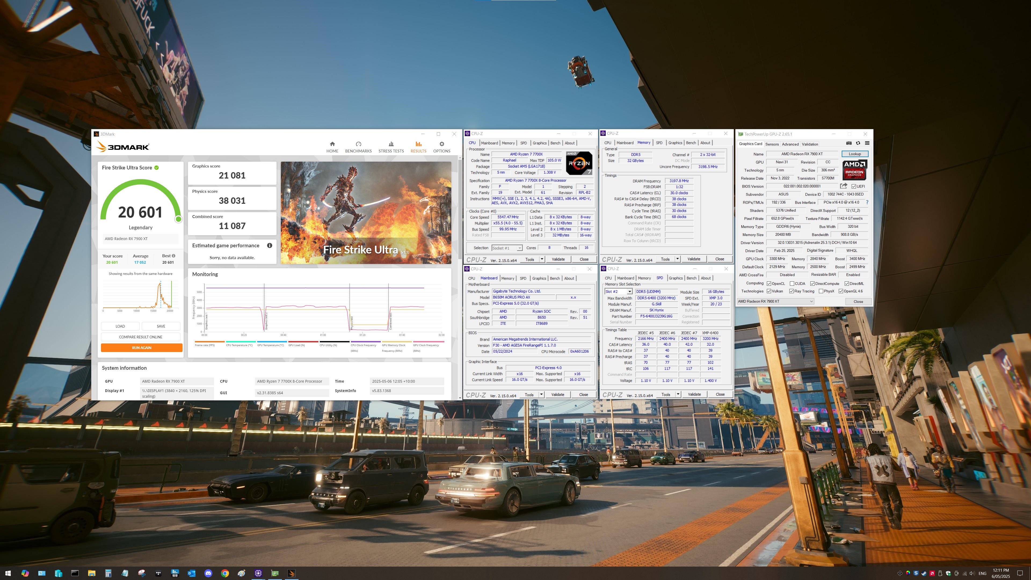The height and width of the screenshot is (580, 1031).
Task: Open AMD Software tray icon
Action: point(932,573)
